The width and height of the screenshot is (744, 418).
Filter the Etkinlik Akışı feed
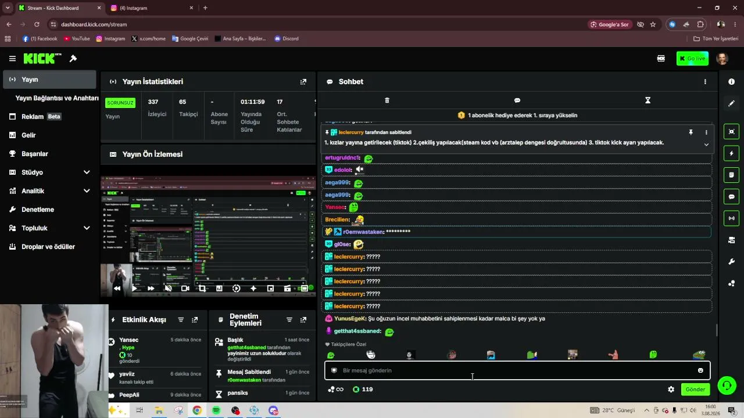181,320
